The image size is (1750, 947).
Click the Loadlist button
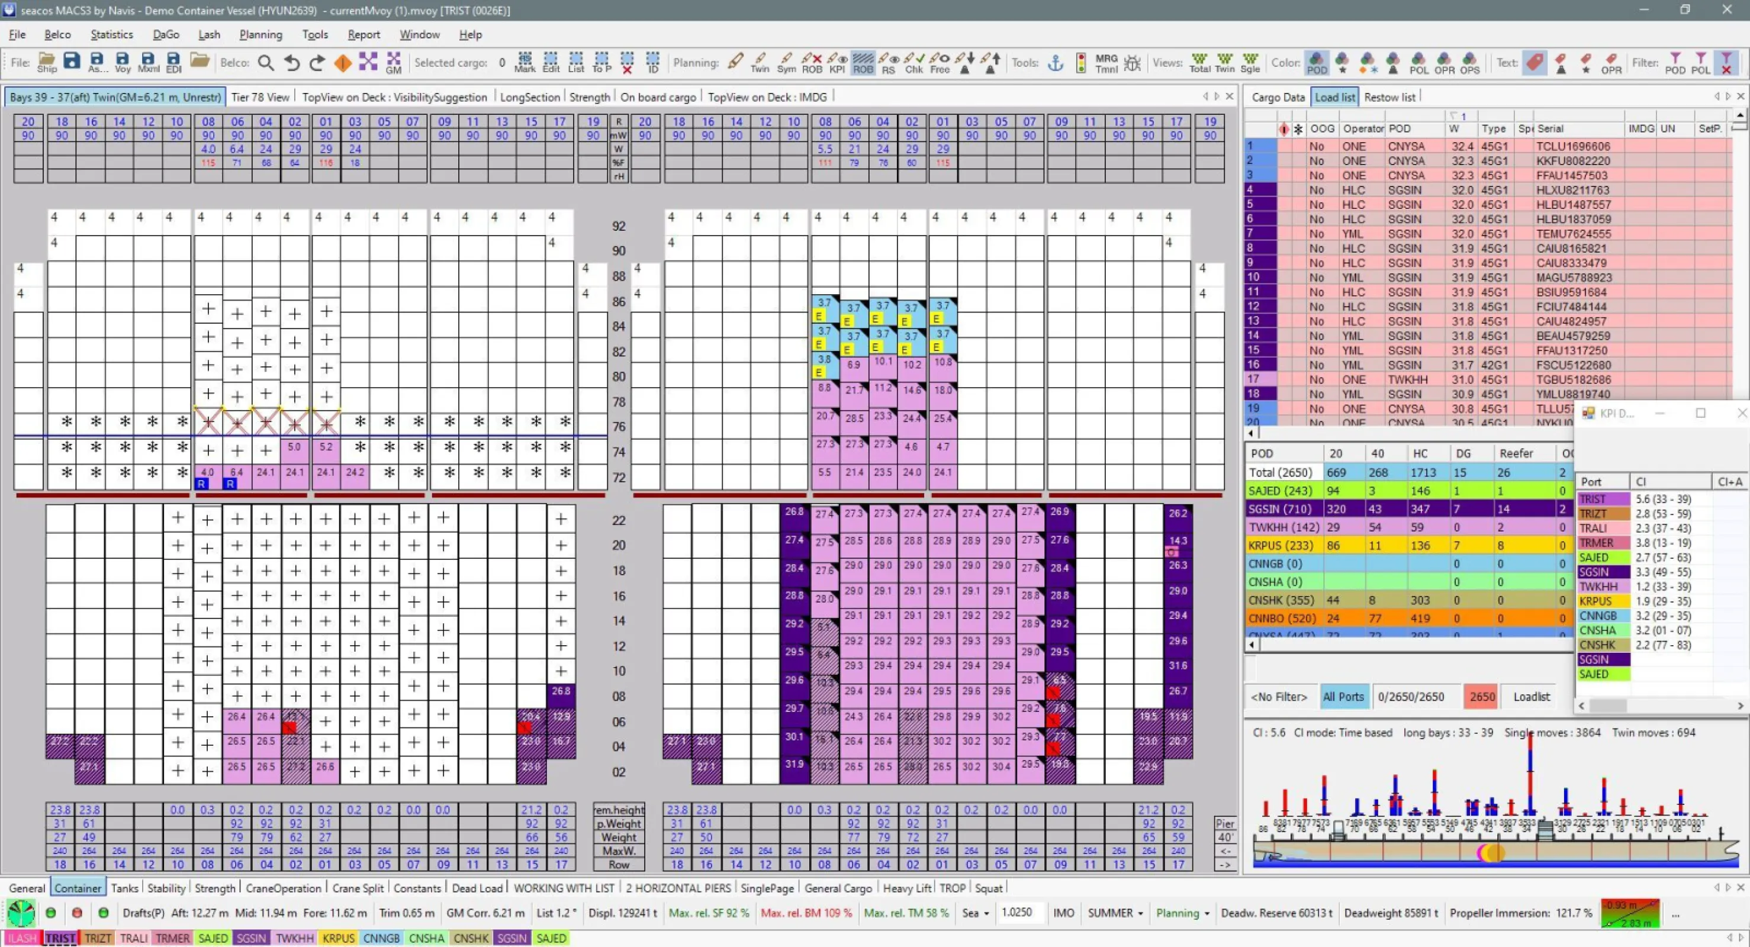tap(1531, 696)
